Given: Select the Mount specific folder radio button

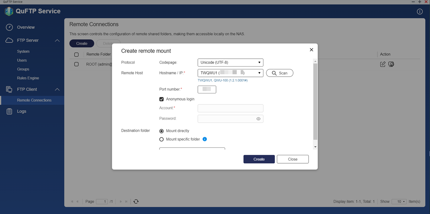Looking at the screenshot, I should [x=162, y=139].
